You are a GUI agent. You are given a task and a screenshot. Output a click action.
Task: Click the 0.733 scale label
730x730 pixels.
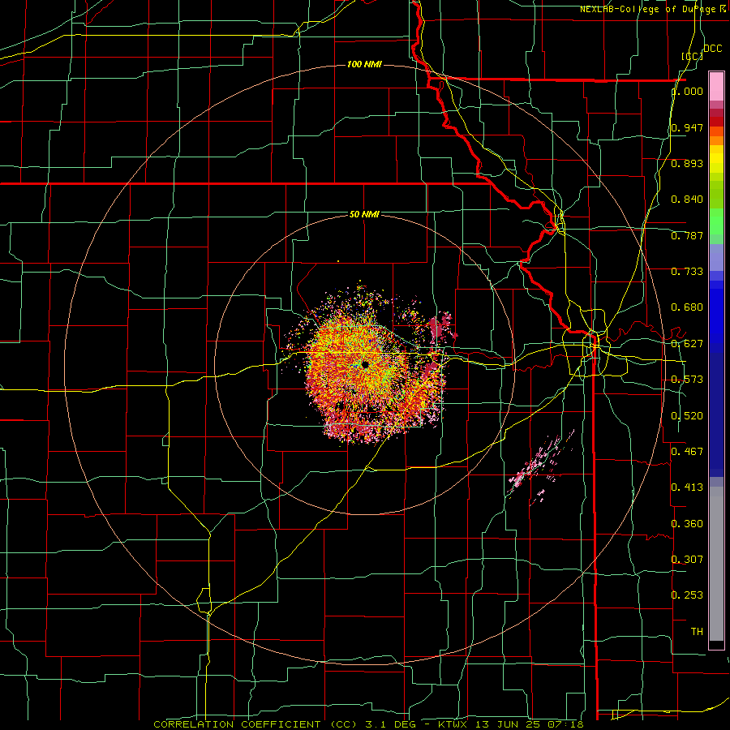687,272
